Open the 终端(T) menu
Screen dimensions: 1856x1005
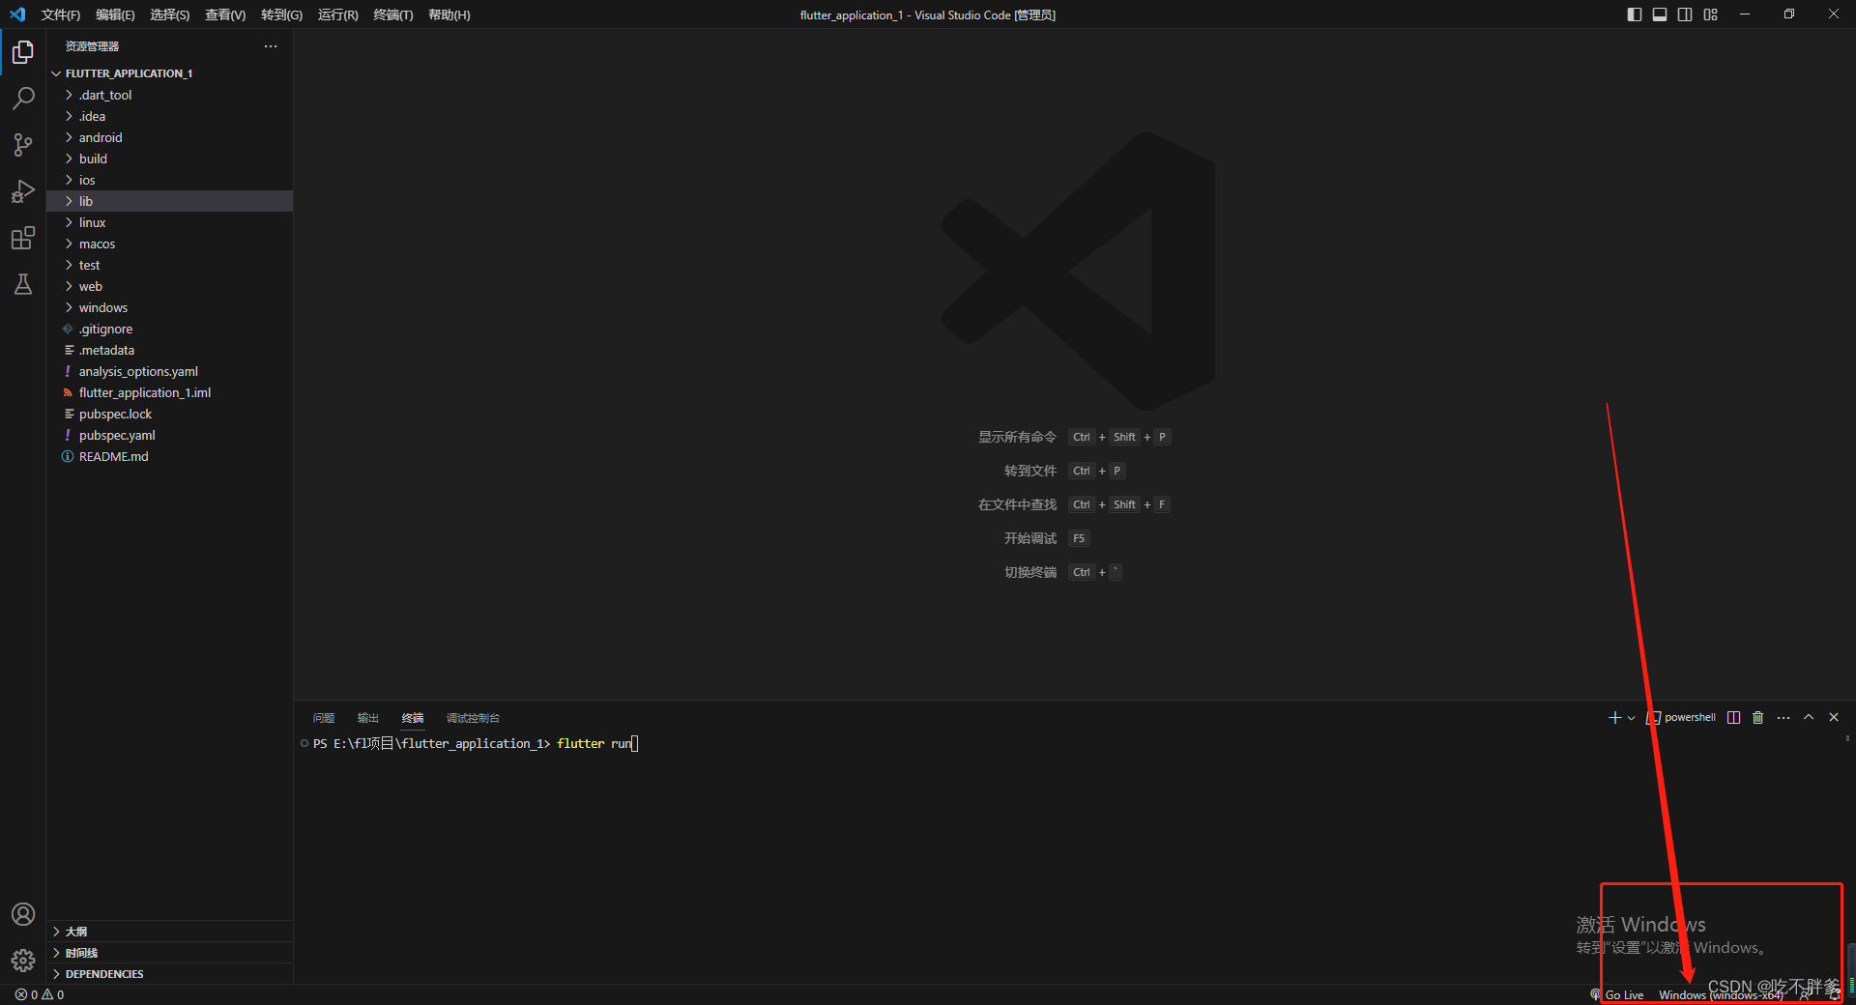(x=393, y=14)
